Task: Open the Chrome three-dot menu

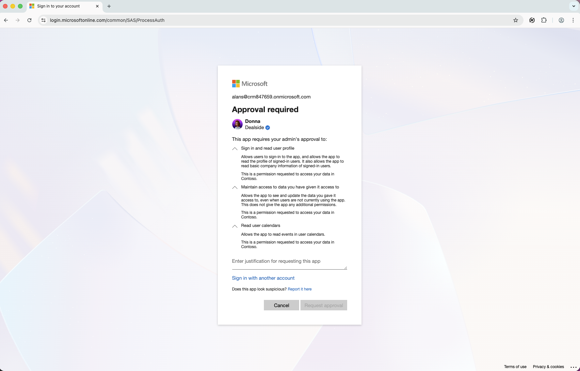Action: point(573,20)
